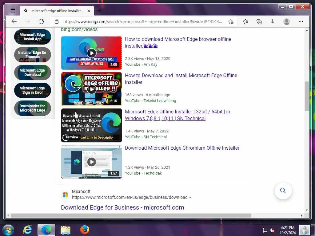Open the Downloads icon in toolbar
Image resolution: width=315 pixels, height=236 pixels.
[x=273, y=22]
